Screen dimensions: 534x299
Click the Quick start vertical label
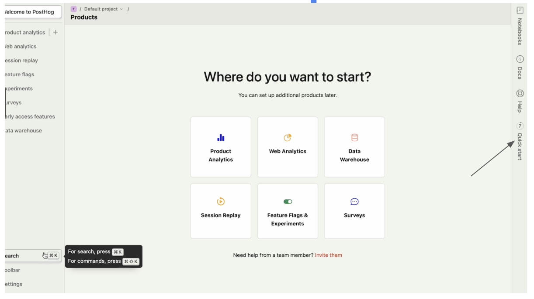pyautogui.click(x=520, y=146)
